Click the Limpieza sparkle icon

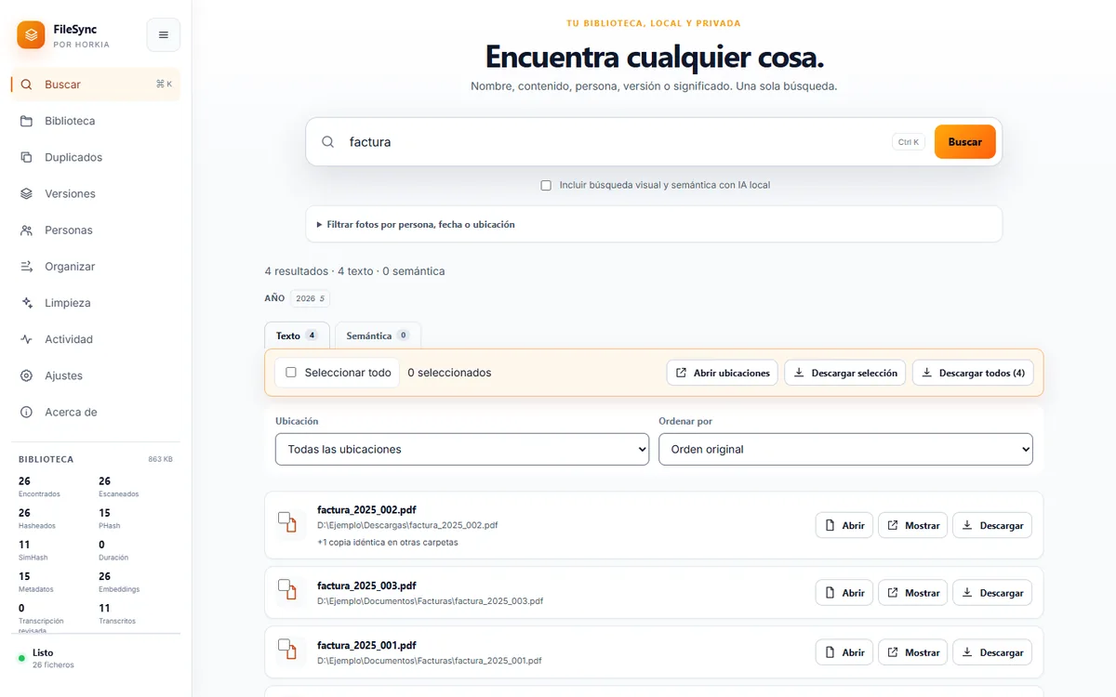[26, 303]
